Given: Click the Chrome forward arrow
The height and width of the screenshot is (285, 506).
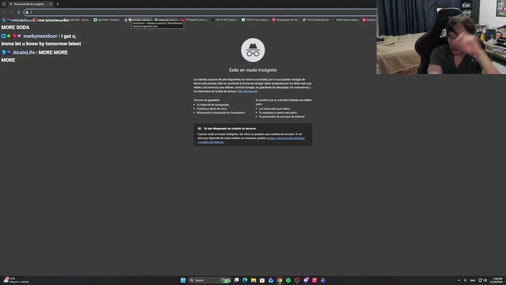Looking at the screenshot, I should click(x=11, y=12).
